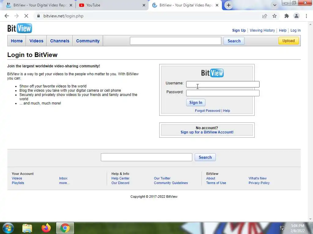The width and height of the screenshot is (313, 234).
Task: Close the first BitView tab
Action: point(71,5)
